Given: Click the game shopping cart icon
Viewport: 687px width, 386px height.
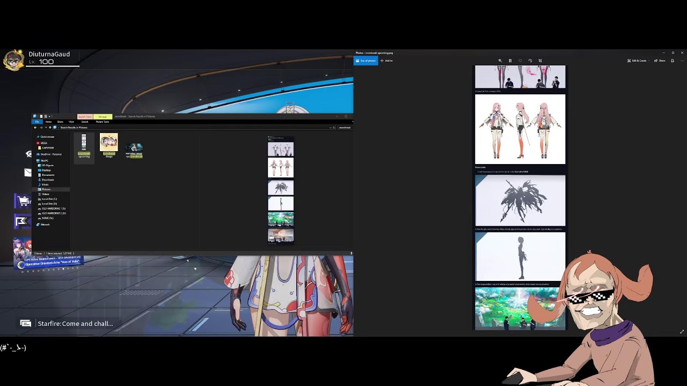Looking at the screenshot, I should click(x=23, y=201).
